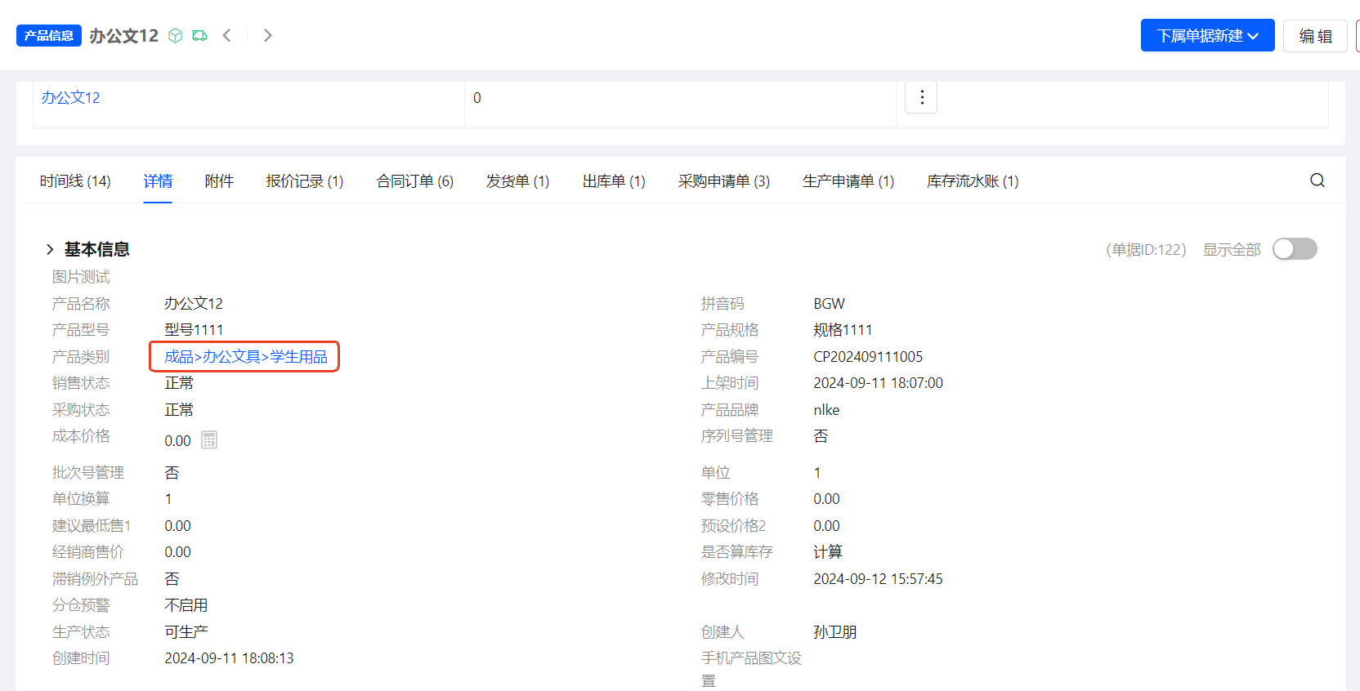
Task: Click the (单据ID:122) text
Action: [x=1146, y=249]
